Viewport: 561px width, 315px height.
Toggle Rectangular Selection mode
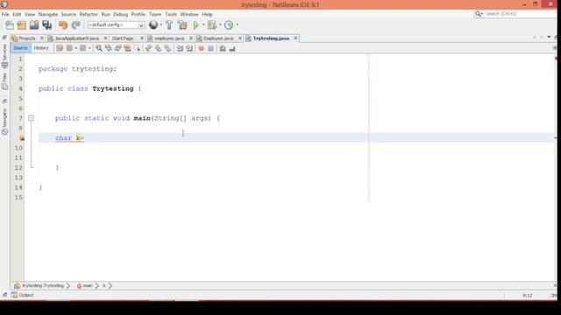point(137,48)
